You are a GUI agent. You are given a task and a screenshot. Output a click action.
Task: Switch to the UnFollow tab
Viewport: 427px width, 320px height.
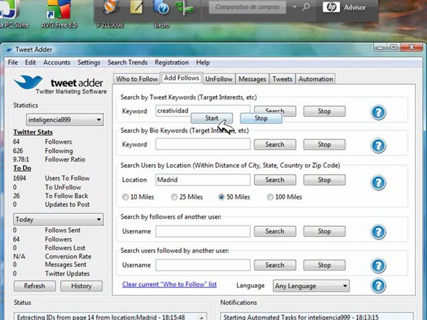(219, 79)
